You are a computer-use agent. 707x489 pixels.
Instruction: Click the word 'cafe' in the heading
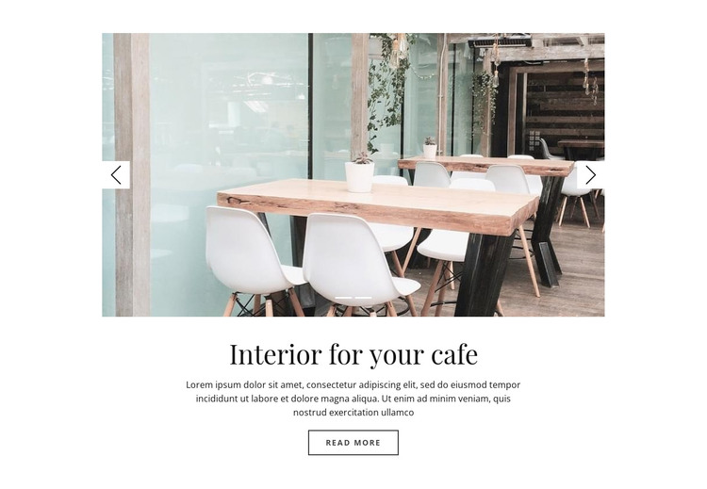(x=454, y=354)
